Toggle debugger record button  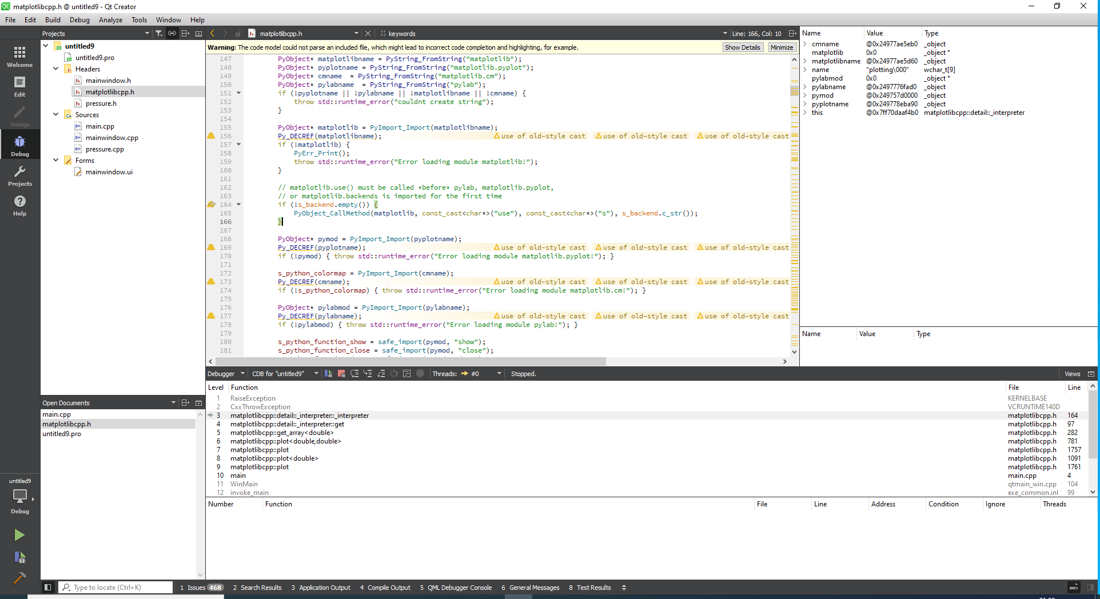click(x=420, y=374)
